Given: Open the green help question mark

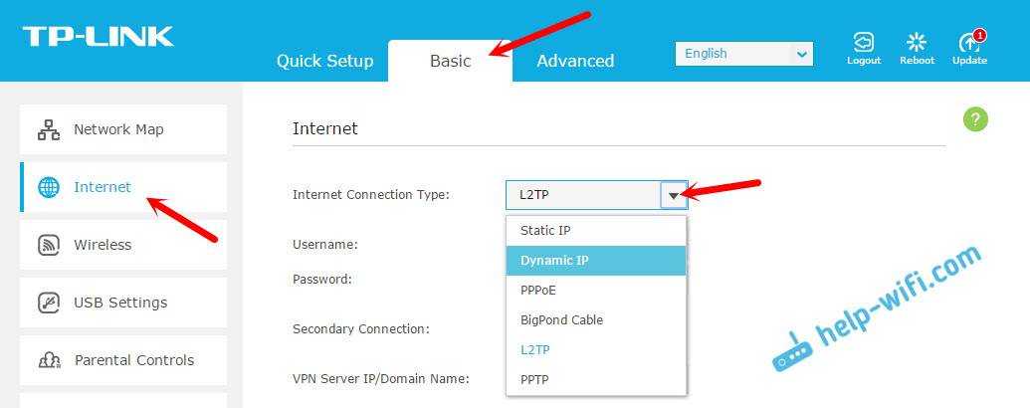Looking at the screenshot, I should click(x=975, y=119).
